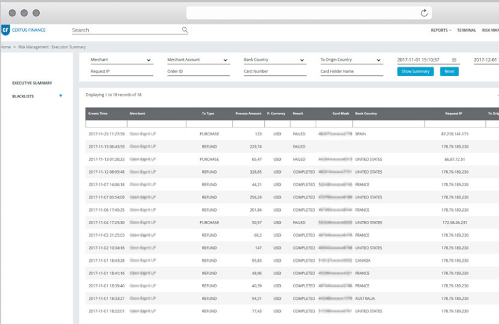Open the Merchant dropdown
Viewport: 499px width, 324px height.
[122, 60]
